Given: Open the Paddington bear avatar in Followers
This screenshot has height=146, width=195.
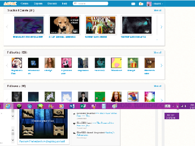Looking at the screenshot, I should [133, 97].
